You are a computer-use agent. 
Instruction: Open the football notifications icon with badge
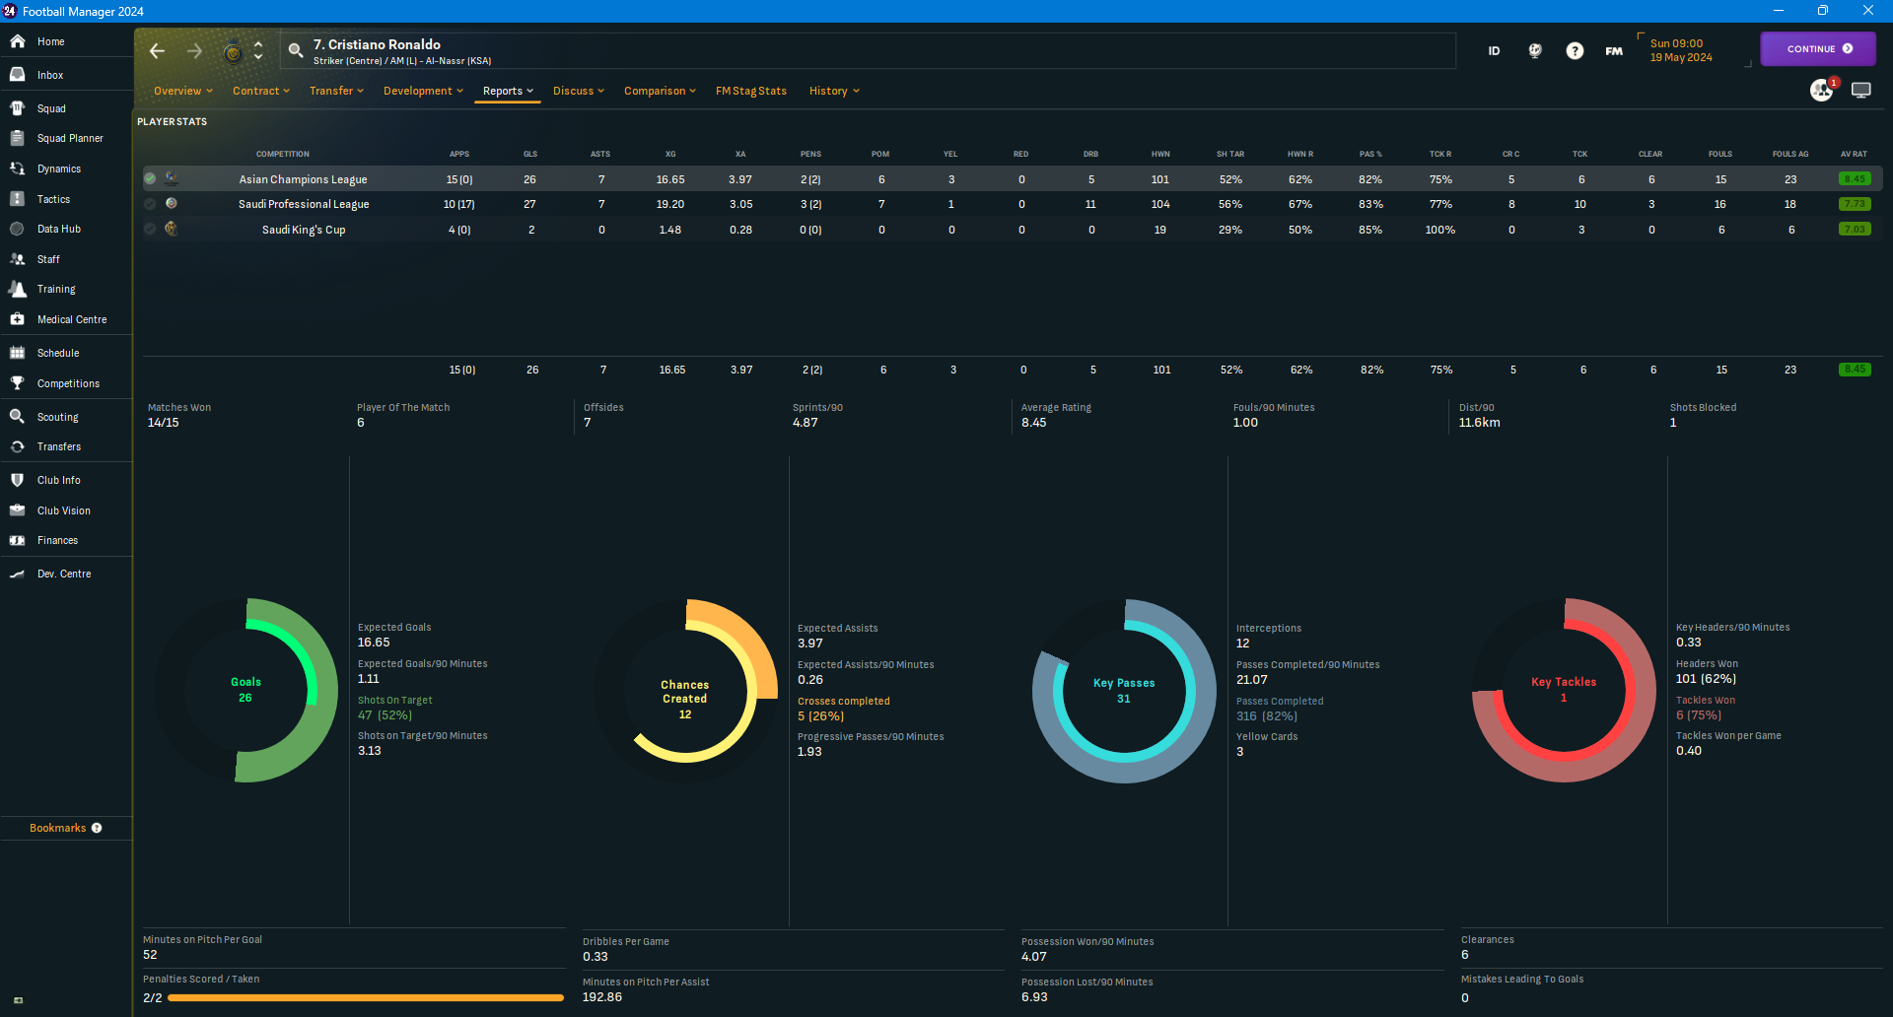[1822, 90]
